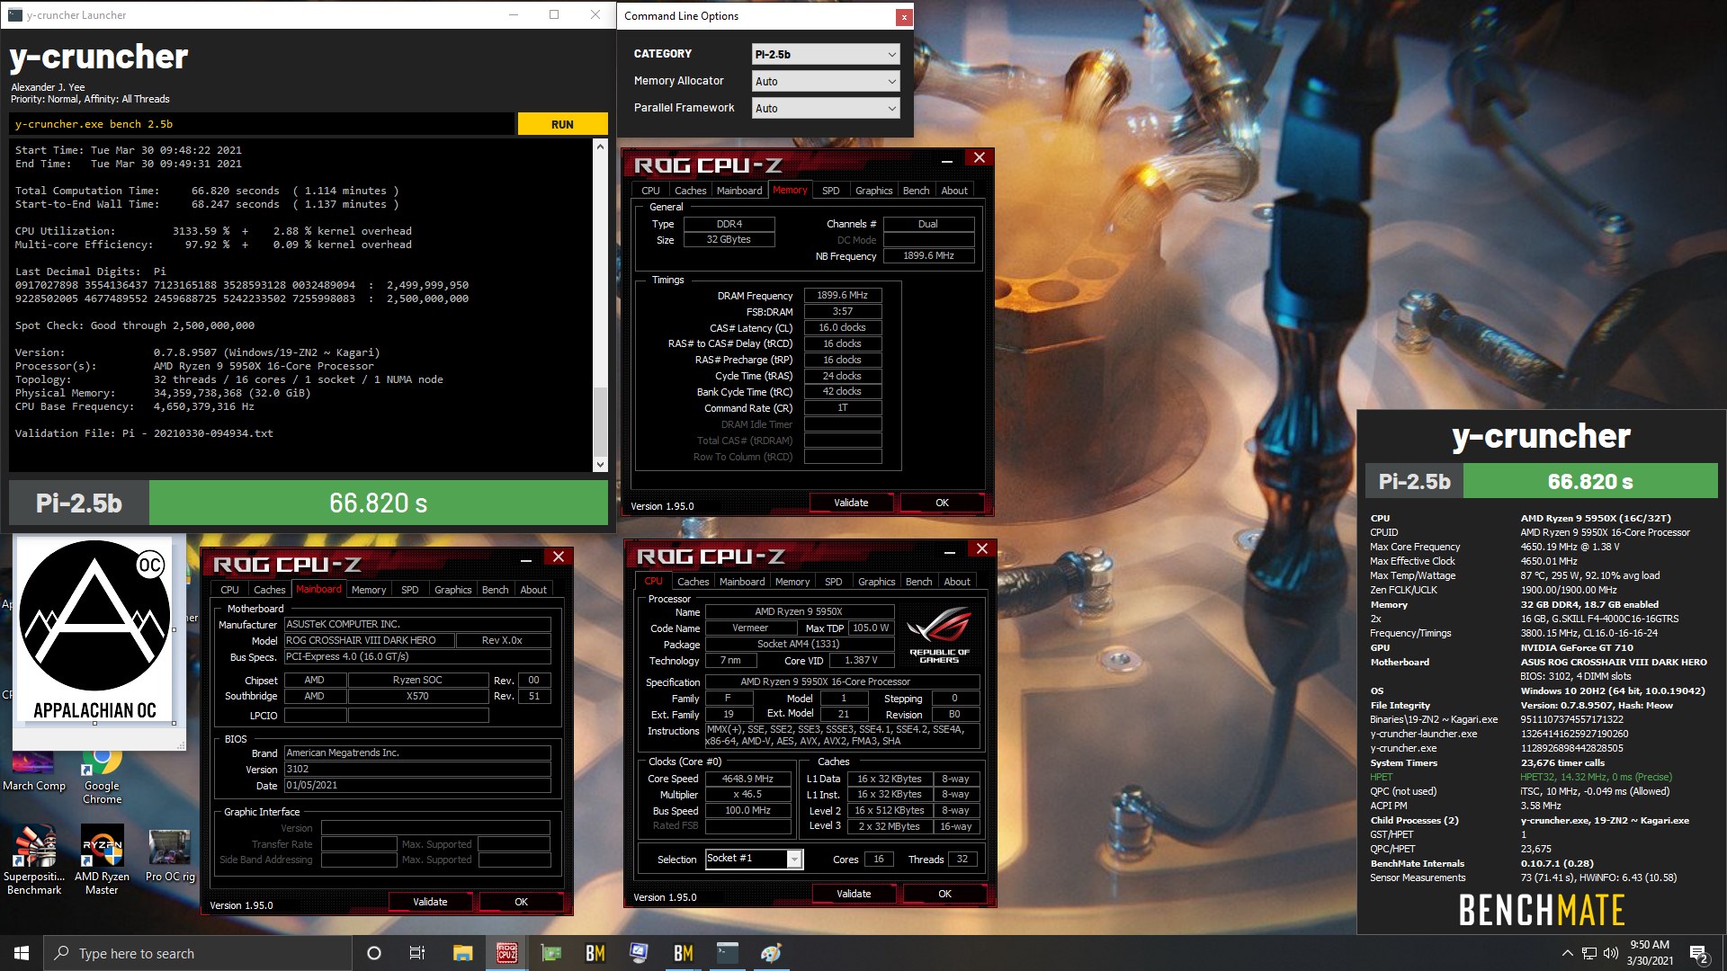The image size is (1727, 971).
Task: Click the green HPET line in BenchMate panel
Action: click(x=1521, y=777)
